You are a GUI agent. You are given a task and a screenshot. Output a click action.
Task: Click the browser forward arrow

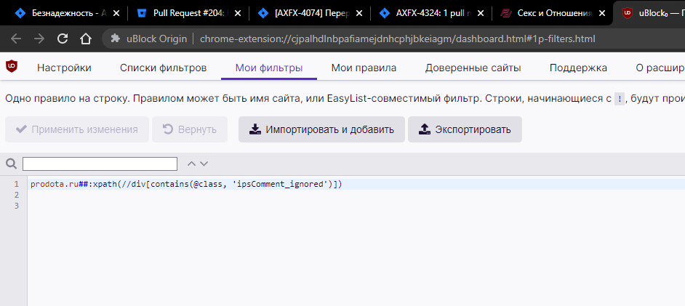point(39,39)
